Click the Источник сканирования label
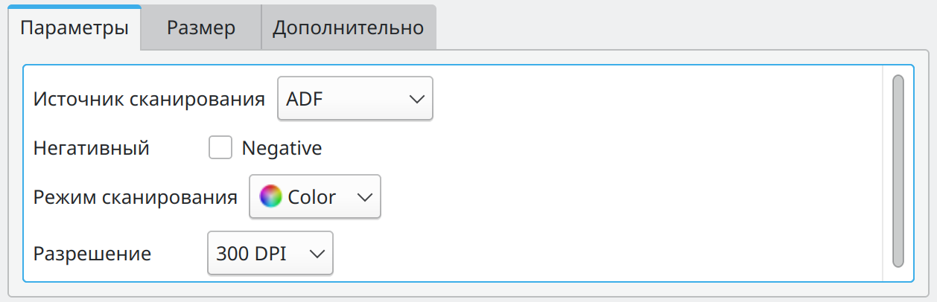The width and height of the screenshot is (937, 302). pyautogui.click(x=149, y=98)
